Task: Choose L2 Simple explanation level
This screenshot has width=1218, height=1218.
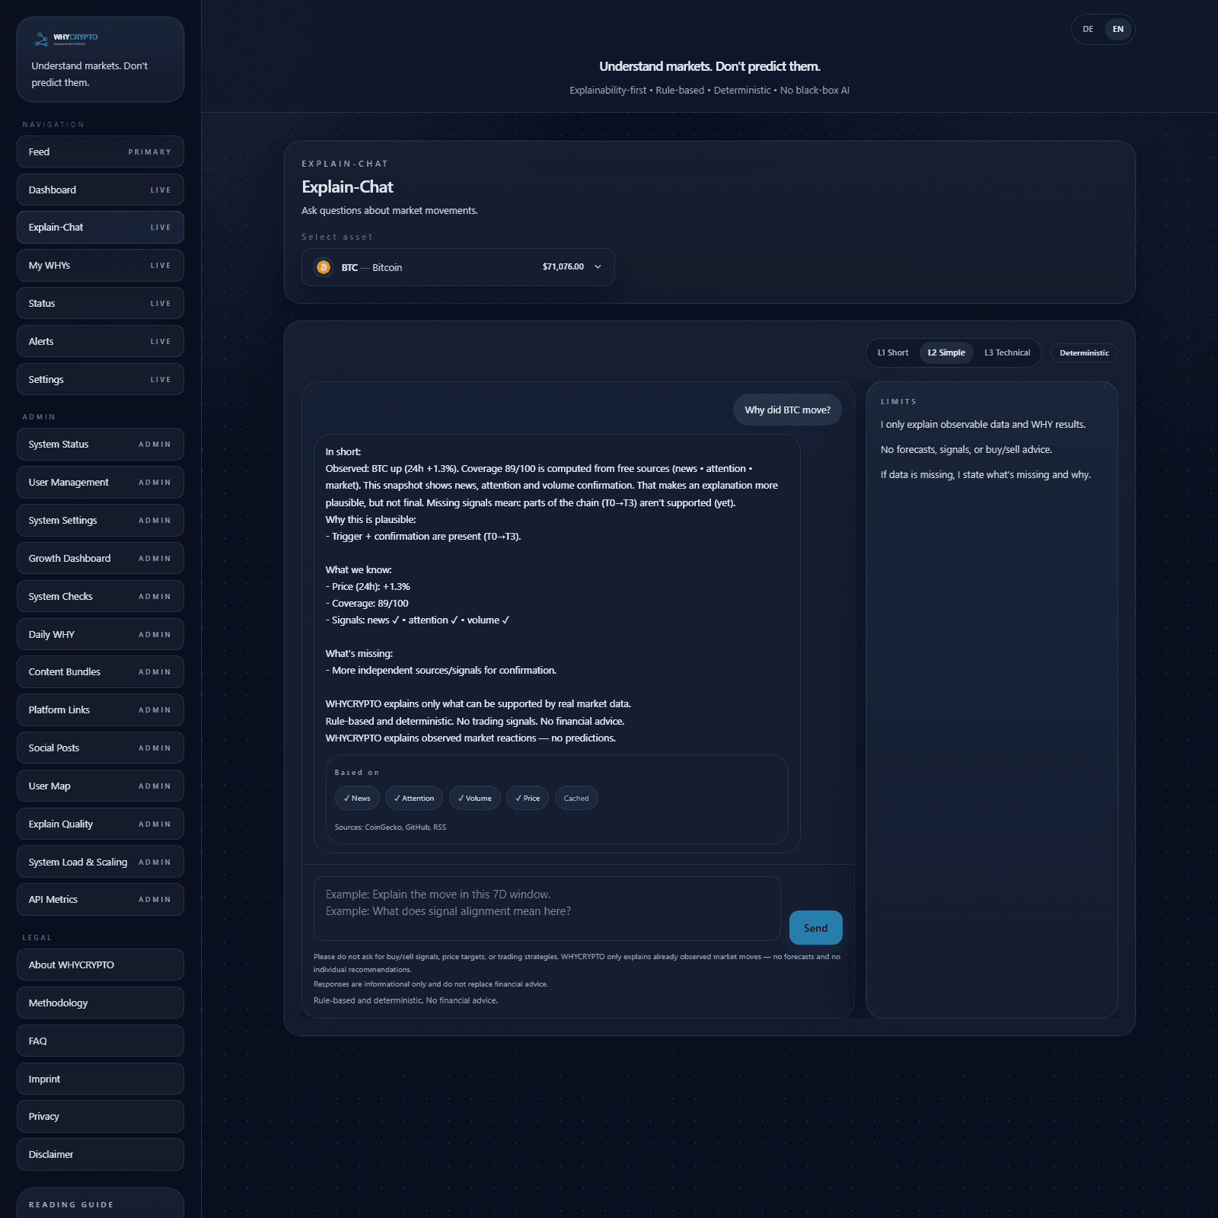Action: tap(945, 352)
